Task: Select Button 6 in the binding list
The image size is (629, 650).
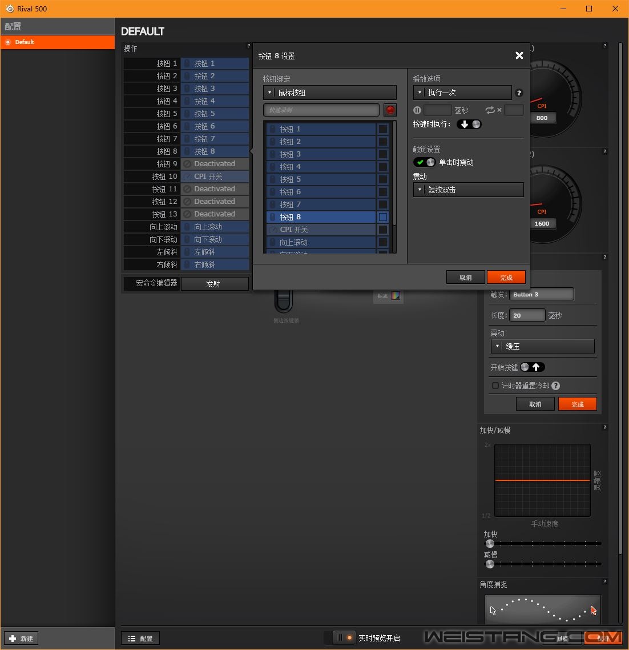Action: pos(321,192)
